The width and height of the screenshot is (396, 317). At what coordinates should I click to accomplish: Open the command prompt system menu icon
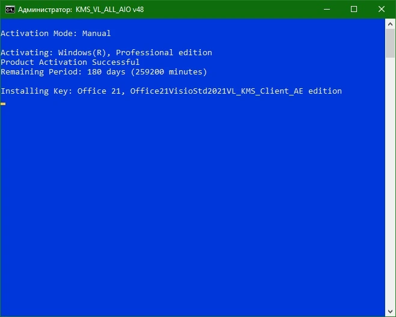click(10, 10)
